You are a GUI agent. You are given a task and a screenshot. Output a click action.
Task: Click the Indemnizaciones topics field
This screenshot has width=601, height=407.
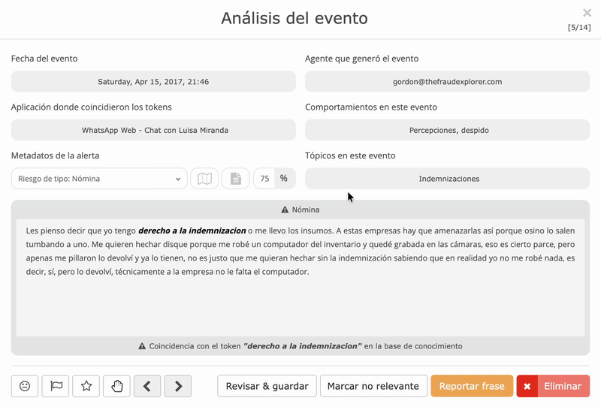pyautogui.click(x=447, y=179)
